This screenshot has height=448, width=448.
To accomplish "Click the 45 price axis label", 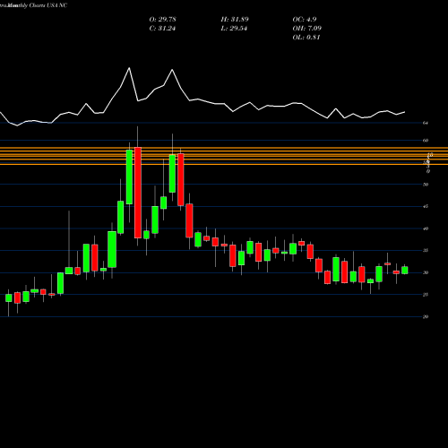I will pos(426,206).
